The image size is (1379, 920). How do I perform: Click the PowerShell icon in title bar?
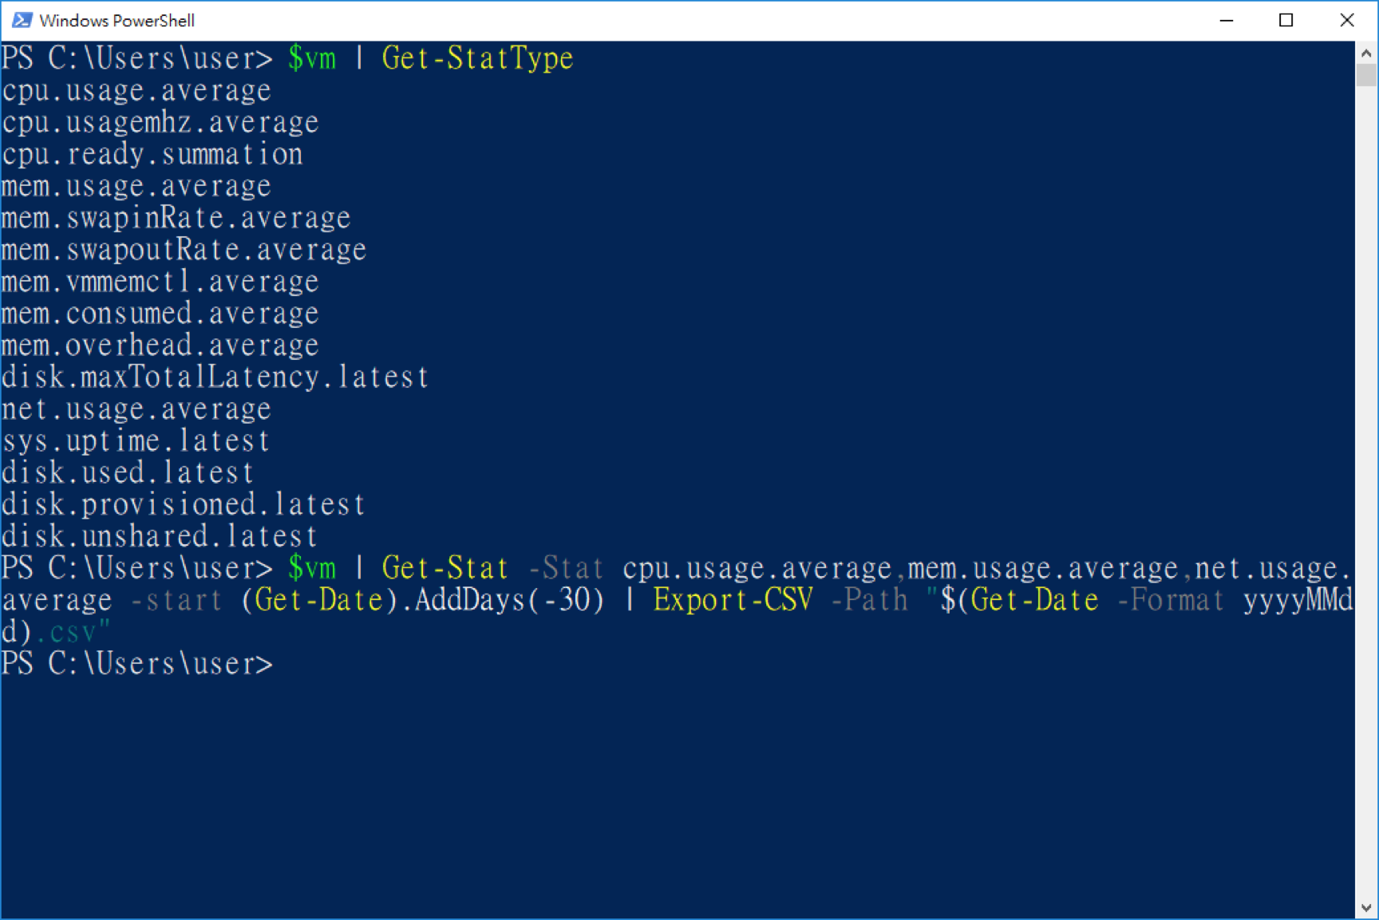tap(22, 20)
